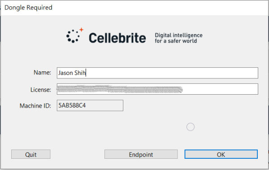Select the License input field
The image size is (269, 170).
pos(157,89)
